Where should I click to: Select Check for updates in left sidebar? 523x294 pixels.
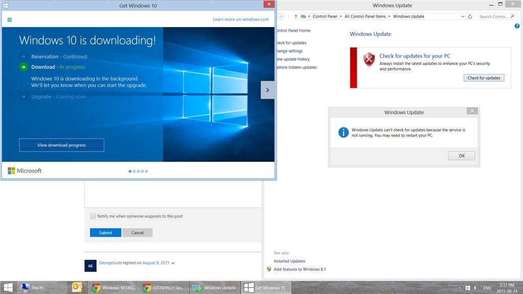(x=291, y=43)
